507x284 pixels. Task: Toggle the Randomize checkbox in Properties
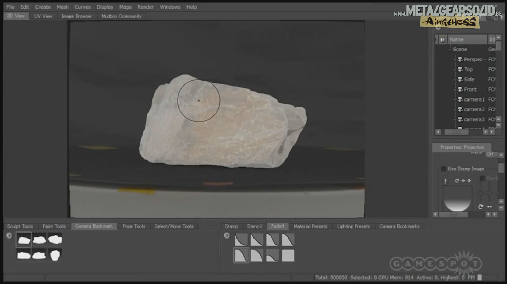[482, 178]
